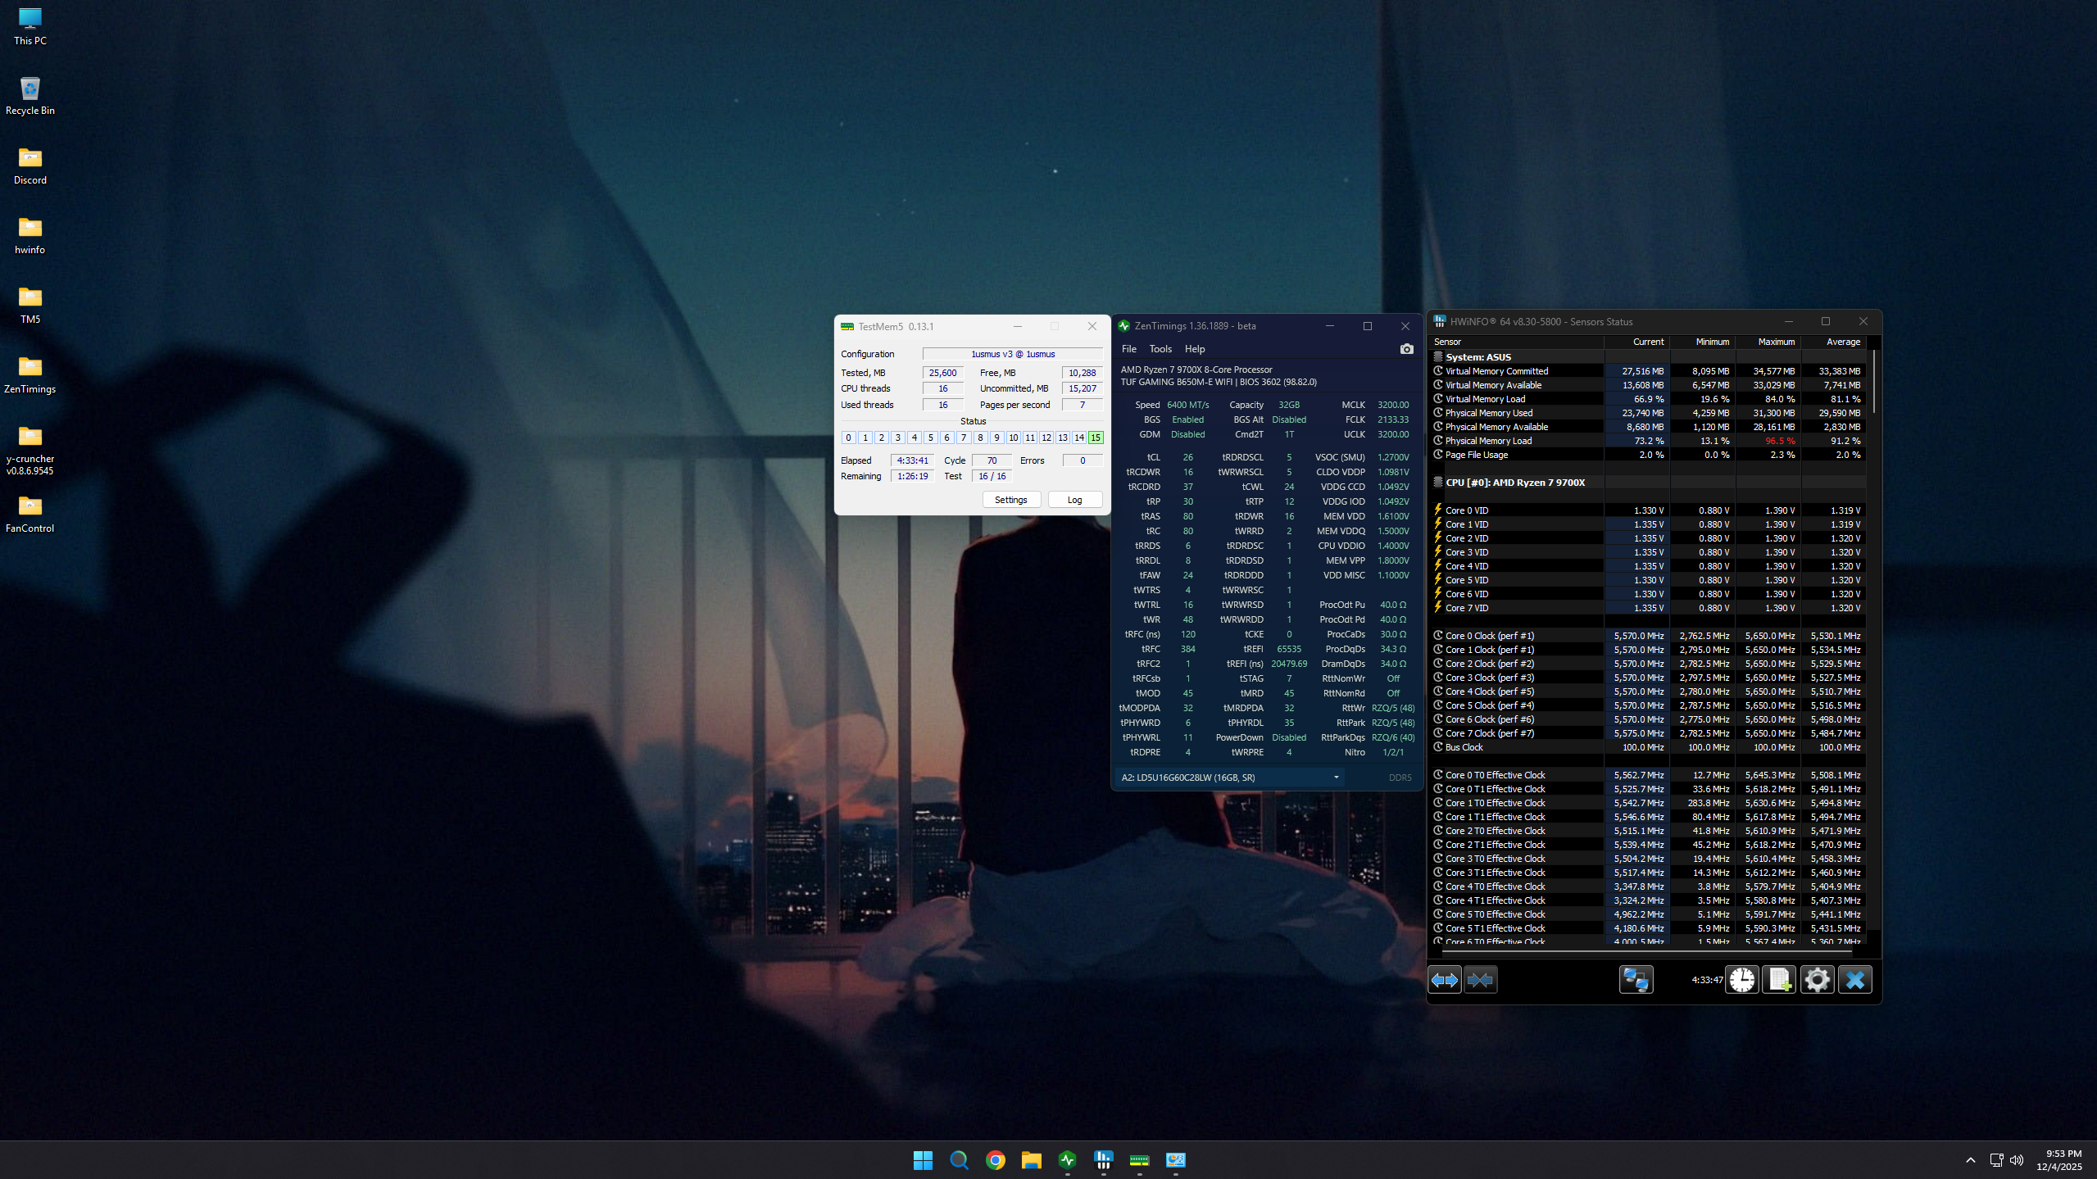Show hidden system tray icons
Image resolution: width=2097 pixels, height=1179 pixels.
tap(1970, 1160)
